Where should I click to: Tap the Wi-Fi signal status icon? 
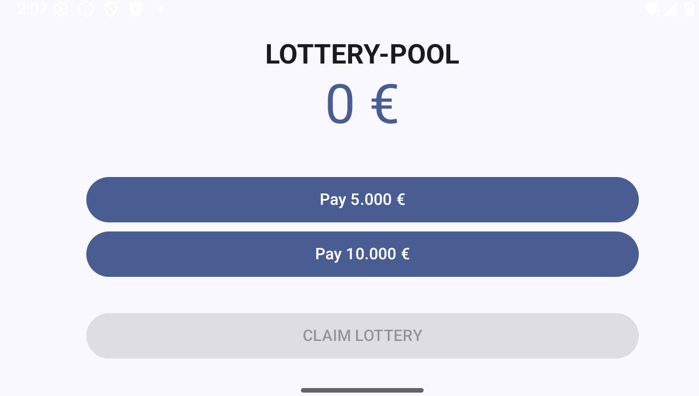652,9
